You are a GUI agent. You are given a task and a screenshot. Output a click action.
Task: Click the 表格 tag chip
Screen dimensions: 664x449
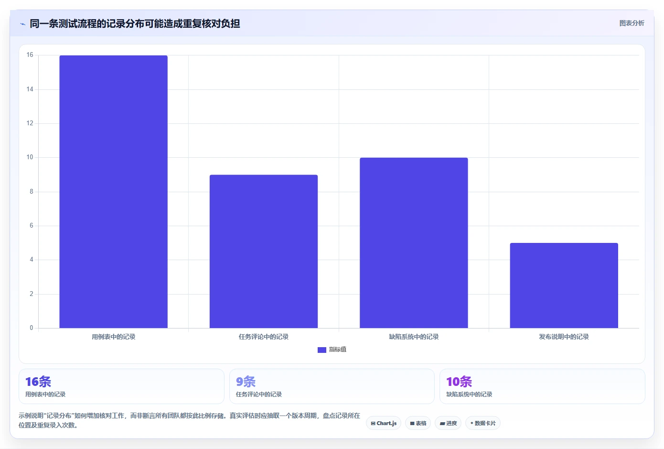pos(418,423)
